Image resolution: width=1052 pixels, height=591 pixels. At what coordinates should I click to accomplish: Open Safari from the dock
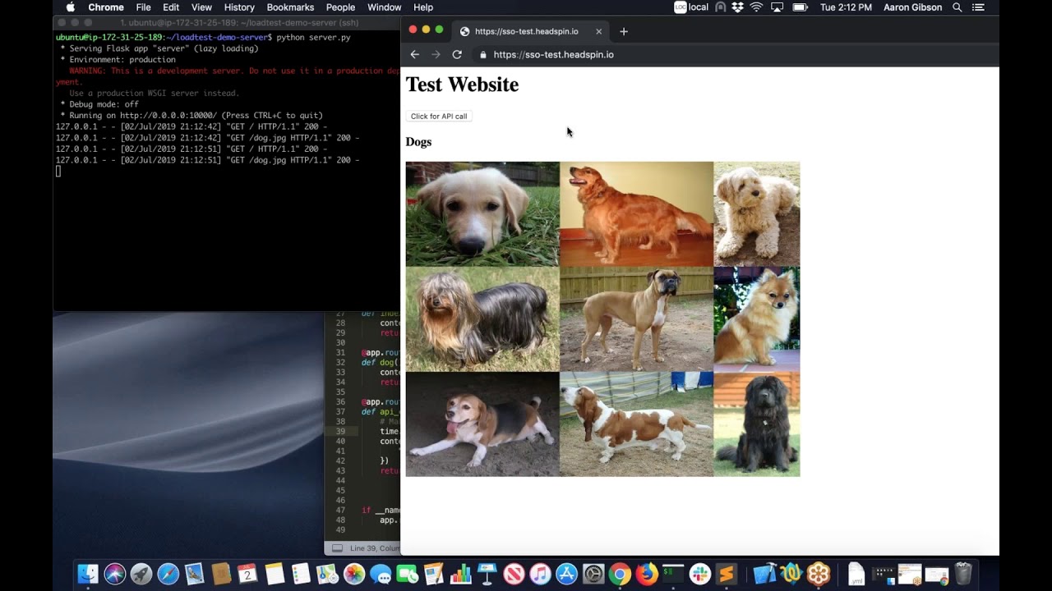click(168, 574)
